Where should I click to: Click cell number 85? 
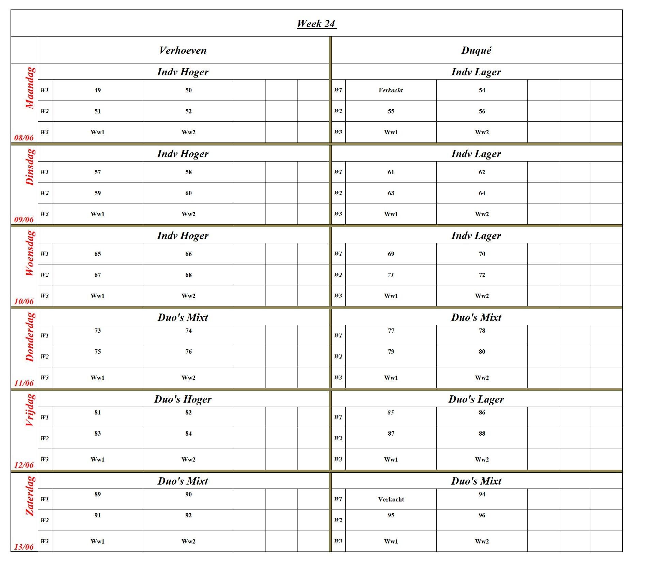tap(391, 413)
